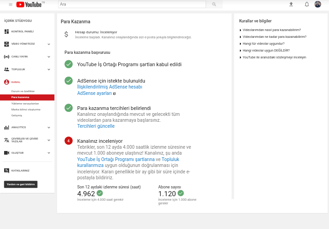
Task: Click the search magnifier button
Action: [x=214, y=4]
